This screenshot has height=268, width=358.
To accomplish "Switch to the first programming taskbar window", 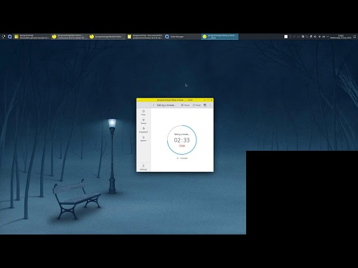I will (32, 36).
